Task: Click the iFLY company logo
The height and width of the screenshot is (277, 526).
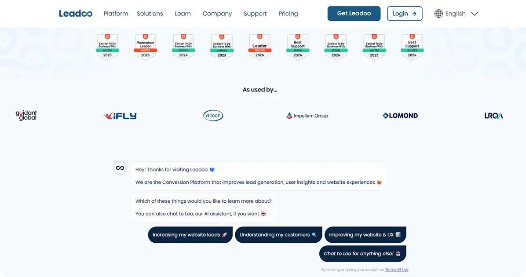Action: 120,116
